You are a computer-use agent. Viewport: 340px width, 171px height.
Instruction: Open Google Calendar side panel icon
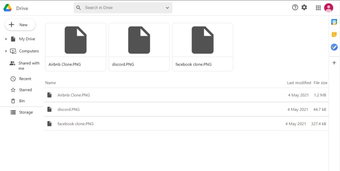334,22
